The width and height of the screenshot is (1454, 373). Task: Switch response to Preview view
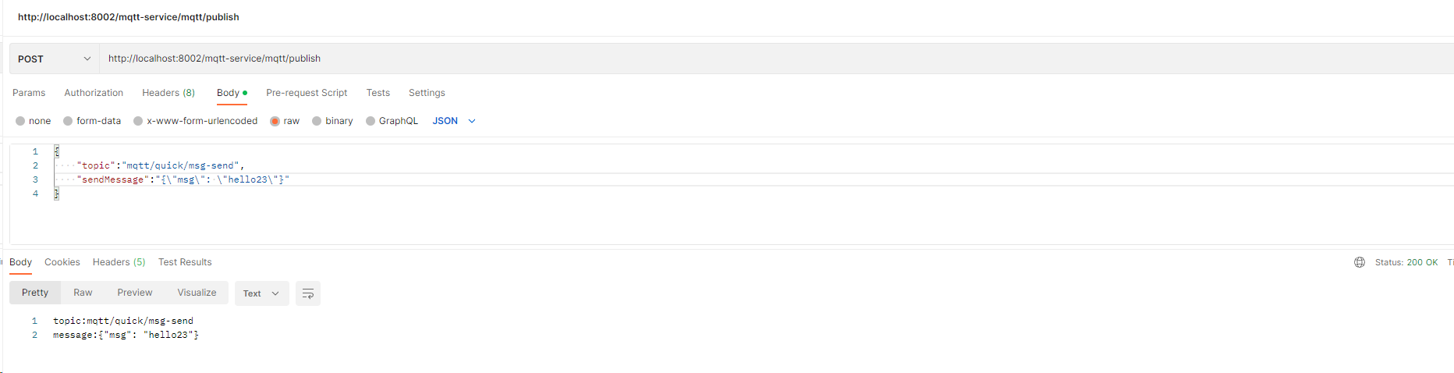point(135,293)
